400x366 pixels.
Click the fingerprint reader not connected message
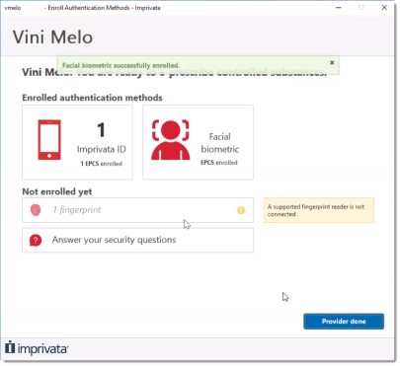pos(319,210)
